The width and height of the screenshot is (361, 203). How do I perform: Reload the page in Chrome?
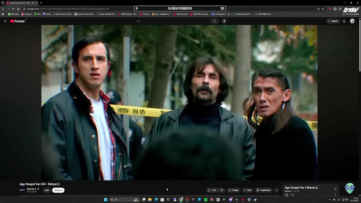coord(13,9)
